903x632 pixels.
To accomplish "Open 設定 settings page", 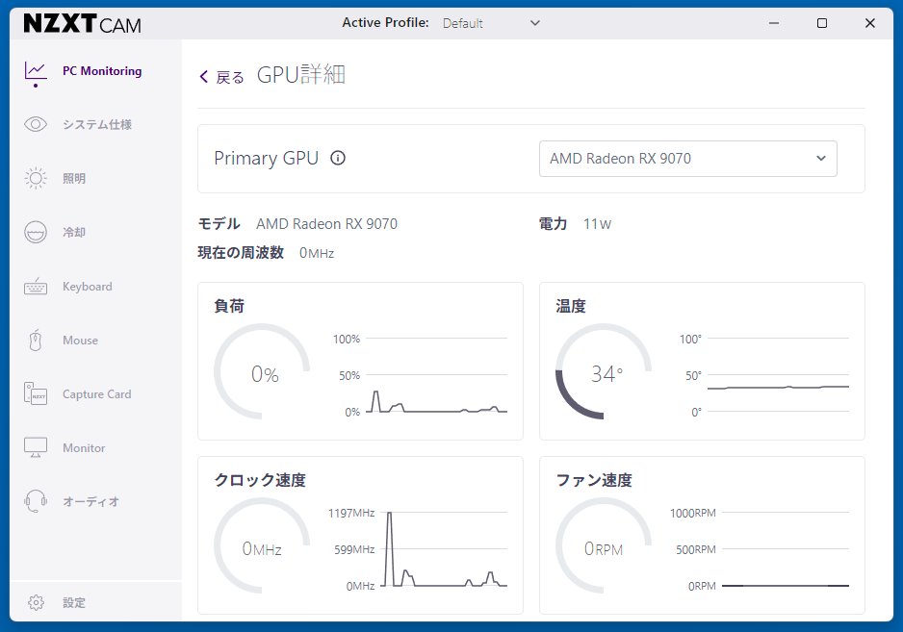I will tap(74, 602).
